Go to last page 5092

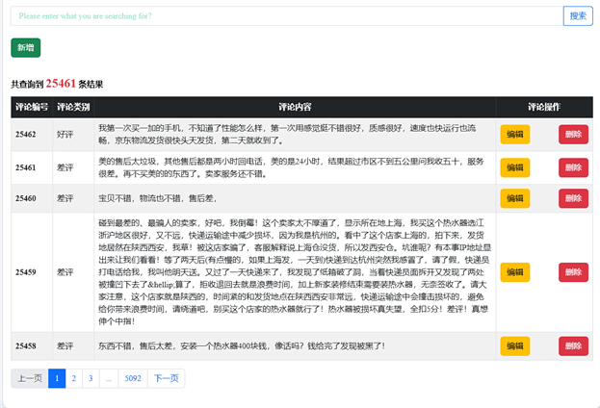132,378
